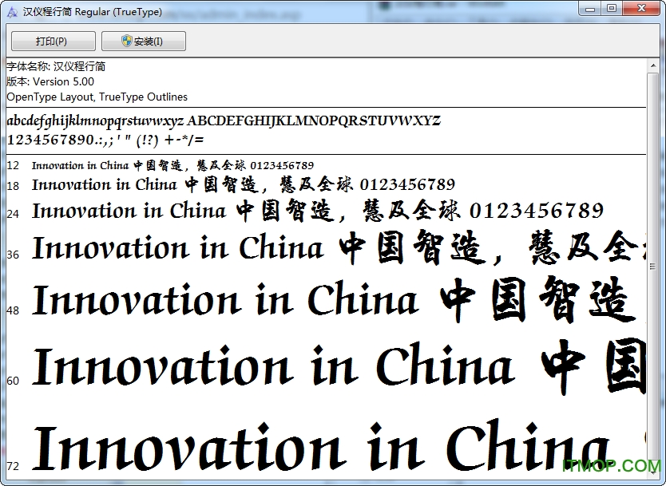Click the size 72 sample text line

[x=339, y=445]
